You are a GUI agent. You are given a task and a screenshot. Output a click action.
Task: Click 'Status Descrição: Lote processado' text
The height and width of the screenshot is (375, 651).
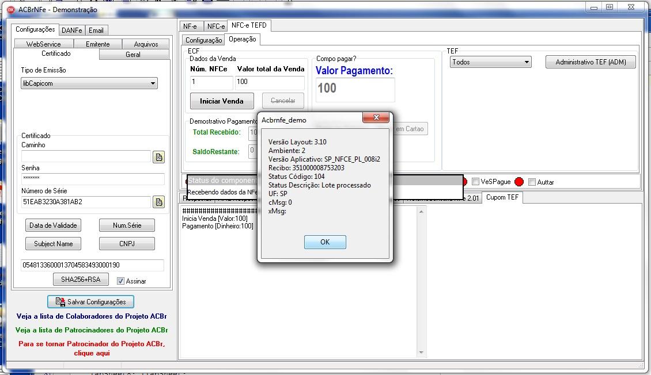click(x=320, y=185)
